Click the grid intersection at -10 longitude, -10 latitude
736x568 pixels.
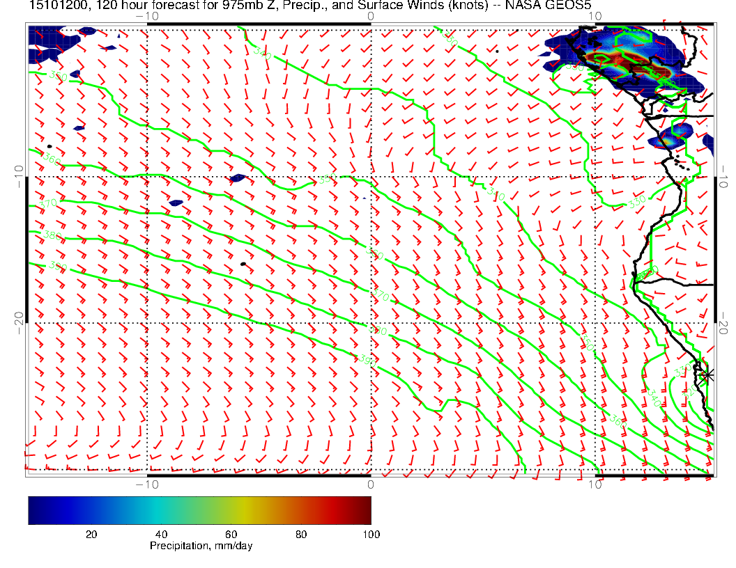point(147,177)
